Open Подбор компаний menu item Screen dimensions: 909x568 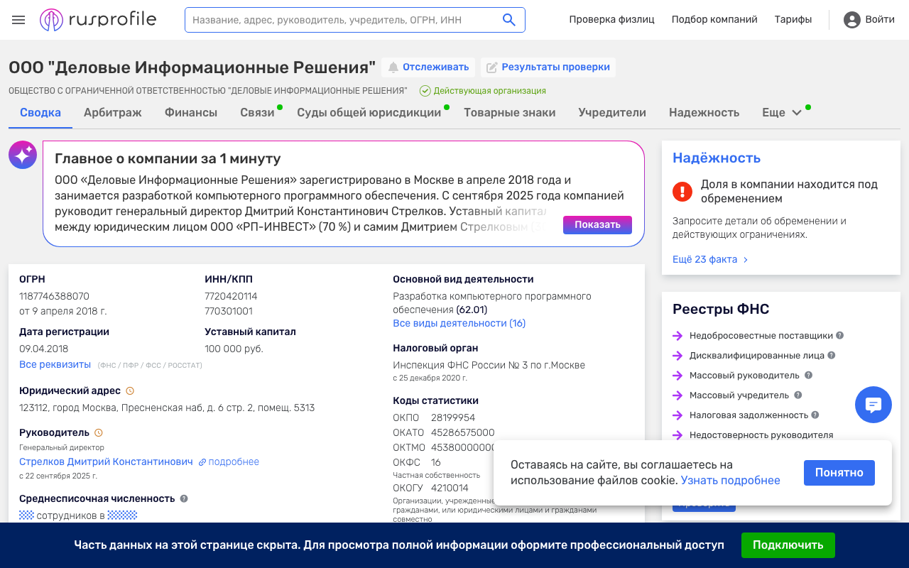(x=714, y=20)
